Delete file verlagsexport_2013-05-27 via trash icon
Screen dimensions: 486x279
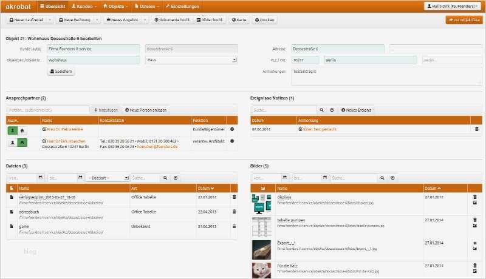pos(234,197)
